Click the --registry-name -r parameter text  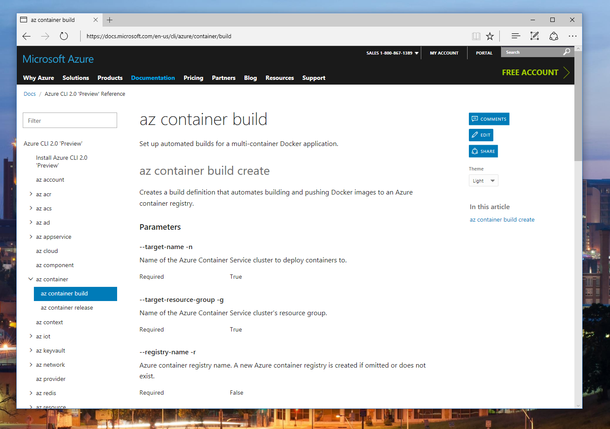click(x=168, y=352)
